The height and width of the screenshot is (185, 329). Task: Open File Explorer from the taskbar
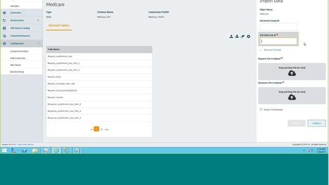pyautogui.click(x=35, y=151)
